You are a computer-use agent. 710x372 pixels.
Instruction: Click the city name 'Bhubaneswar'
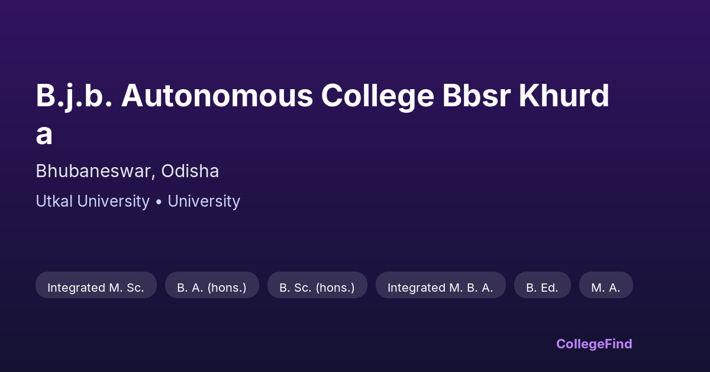click(x=94, y=171)
